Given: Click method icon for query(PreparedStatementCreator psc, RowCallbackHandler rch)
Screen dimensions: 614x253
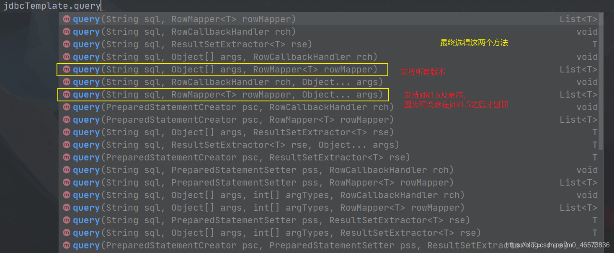Looking at the screenshot, I should 66,107.
